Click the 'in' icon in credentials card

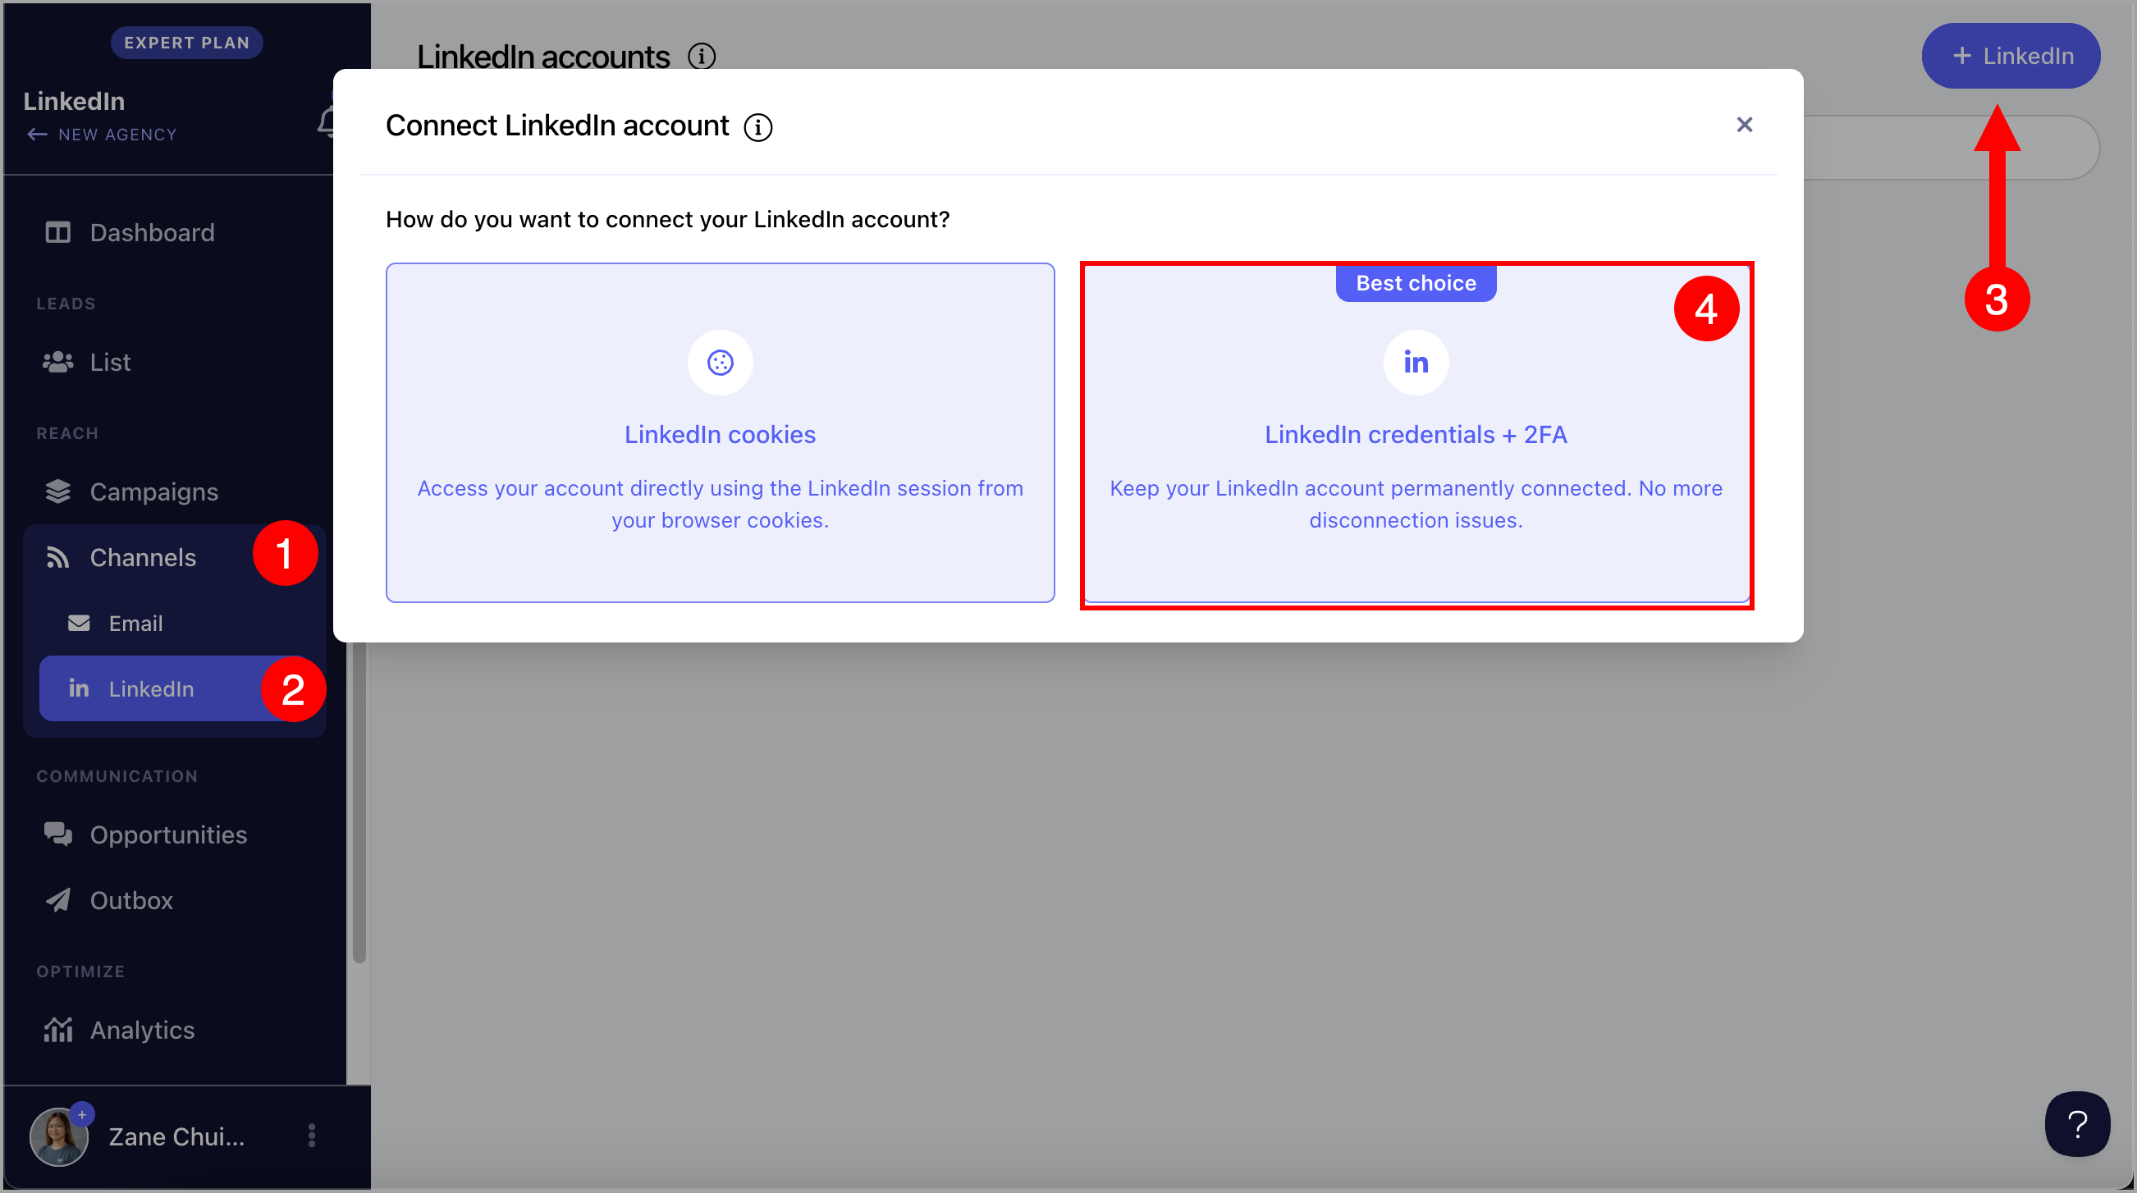point(1416,363)
